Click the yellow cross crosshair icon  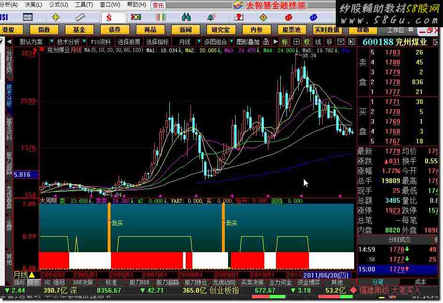tap(55, 17)
